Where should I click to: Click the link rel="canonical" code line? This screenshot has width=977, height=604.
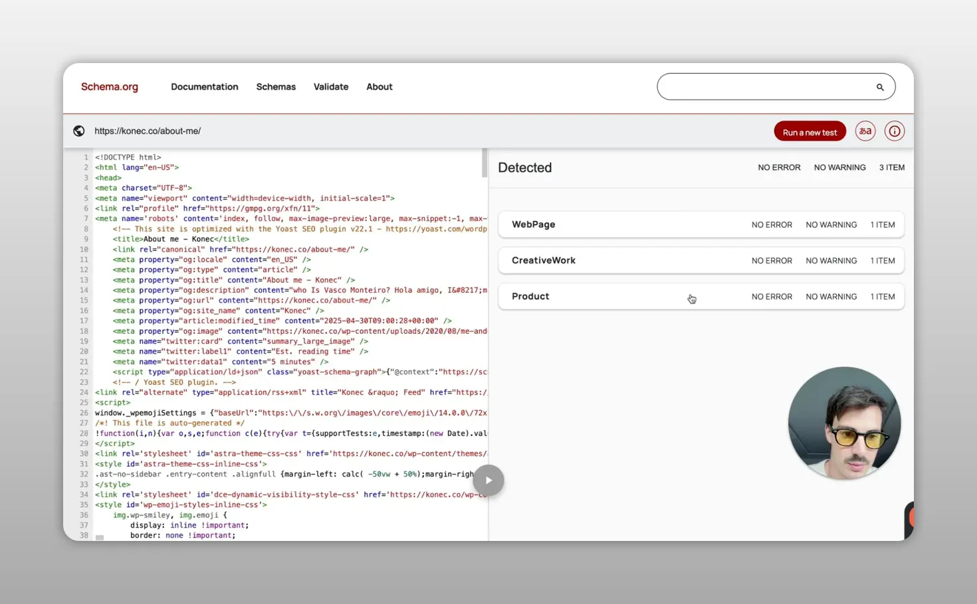tap(241, 250)
